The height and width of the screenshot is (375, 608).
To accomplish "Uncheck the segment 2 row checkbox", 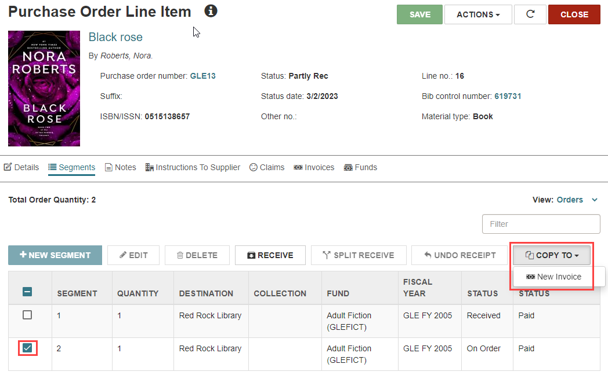I will (27, 348).
